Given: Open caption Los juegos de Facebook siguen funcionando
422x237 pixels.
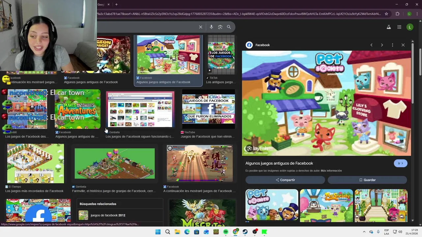Looking at the screenshot, I should point(140,137).
